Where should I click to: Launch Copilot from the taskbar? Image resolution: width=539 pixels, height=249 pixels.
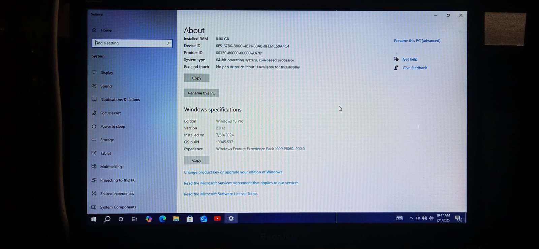tap(149, 219)
